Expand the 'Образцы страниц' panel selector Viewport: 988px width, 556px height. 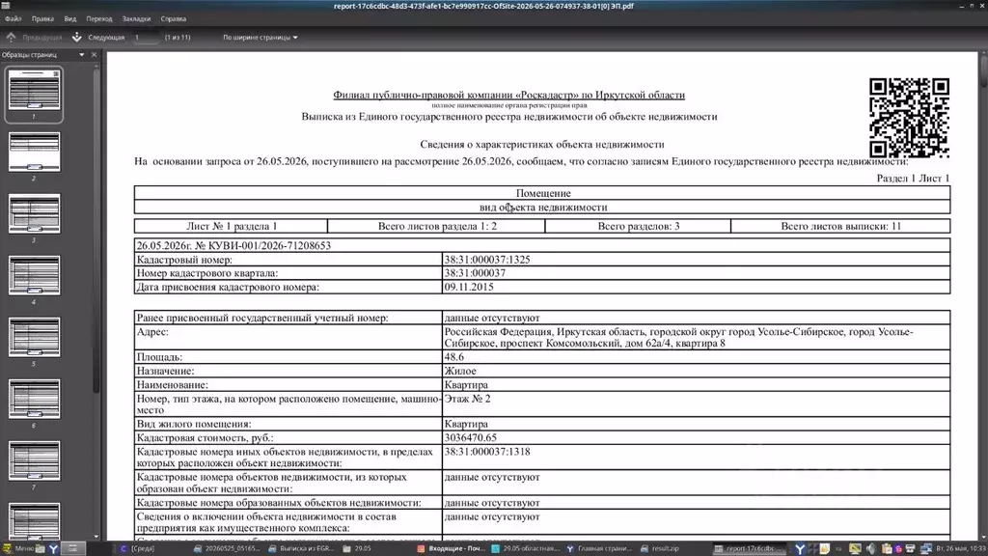coord(81,55)
